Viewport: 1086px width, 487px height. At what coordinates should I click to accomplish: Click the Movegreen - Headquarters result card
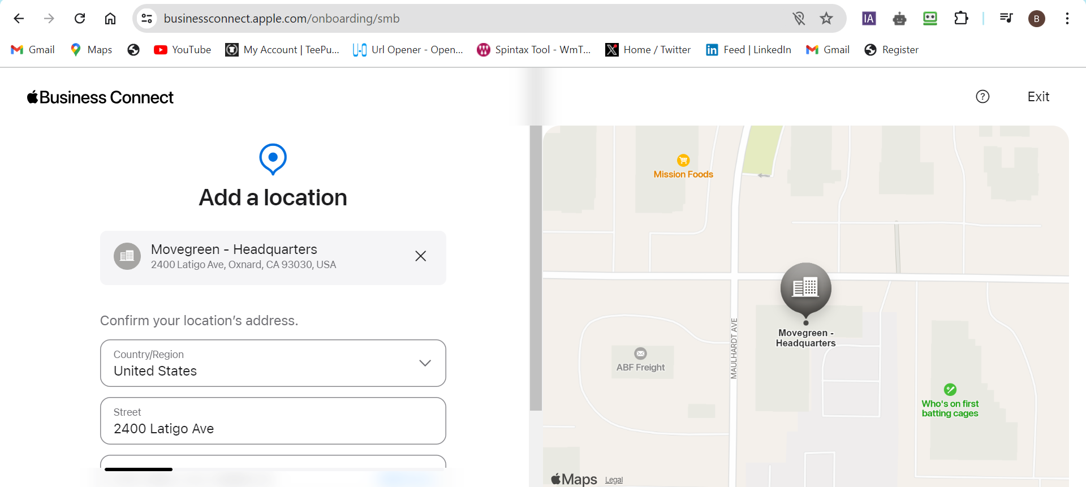click(x=273, y=257)
